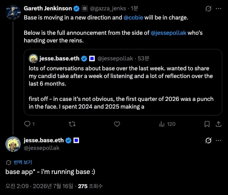The image size is (228, 195).
Task: Open the more options menu on jesse's reply
Action: coord(218,140)
